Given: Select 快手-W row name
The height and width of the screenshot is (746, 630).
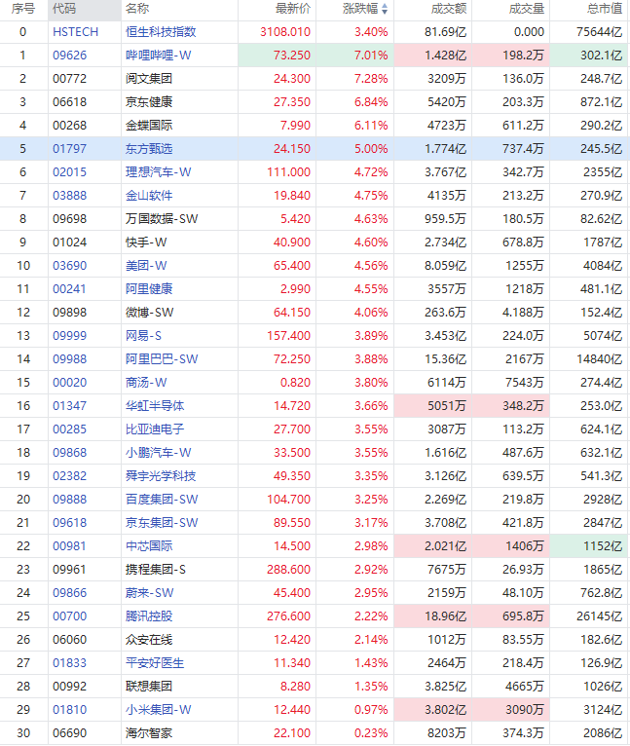Looking at the screenshot, I should [146, 242].
